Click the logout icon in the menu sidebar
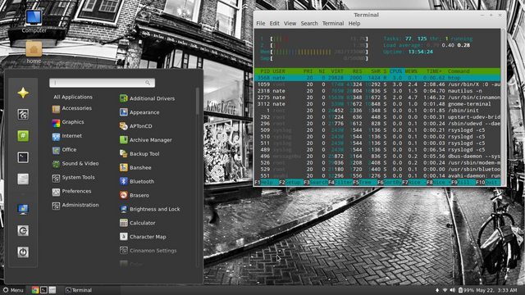 tap(23, 230)
